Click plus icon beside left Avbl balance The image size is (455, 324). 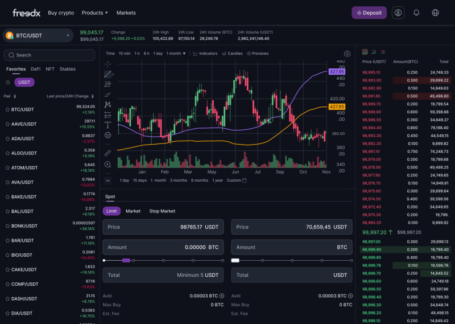pos(222,296)
